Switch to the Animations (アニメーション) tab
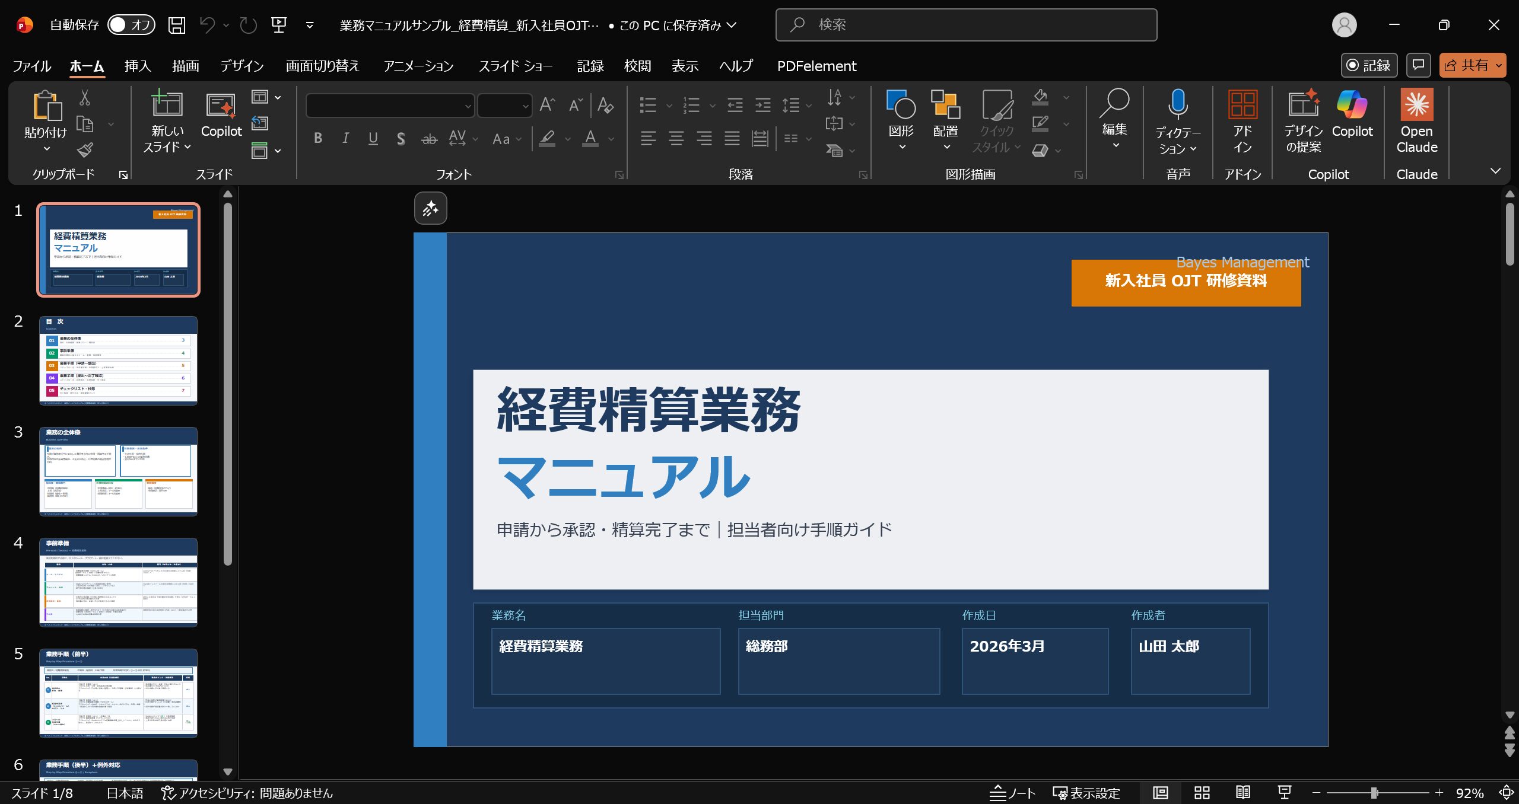The height and width of the screenshot is (804, 1519). [x=418, y=66]
